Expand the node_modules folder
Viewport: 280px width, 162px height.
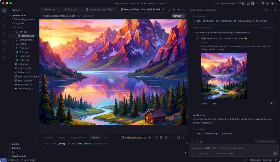26,19
